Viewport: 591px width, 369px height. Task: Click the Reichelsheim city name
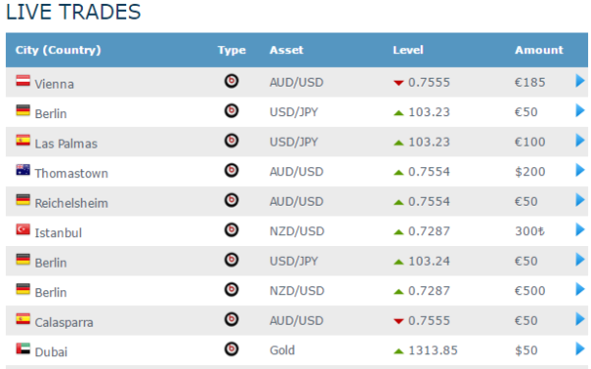71,204
